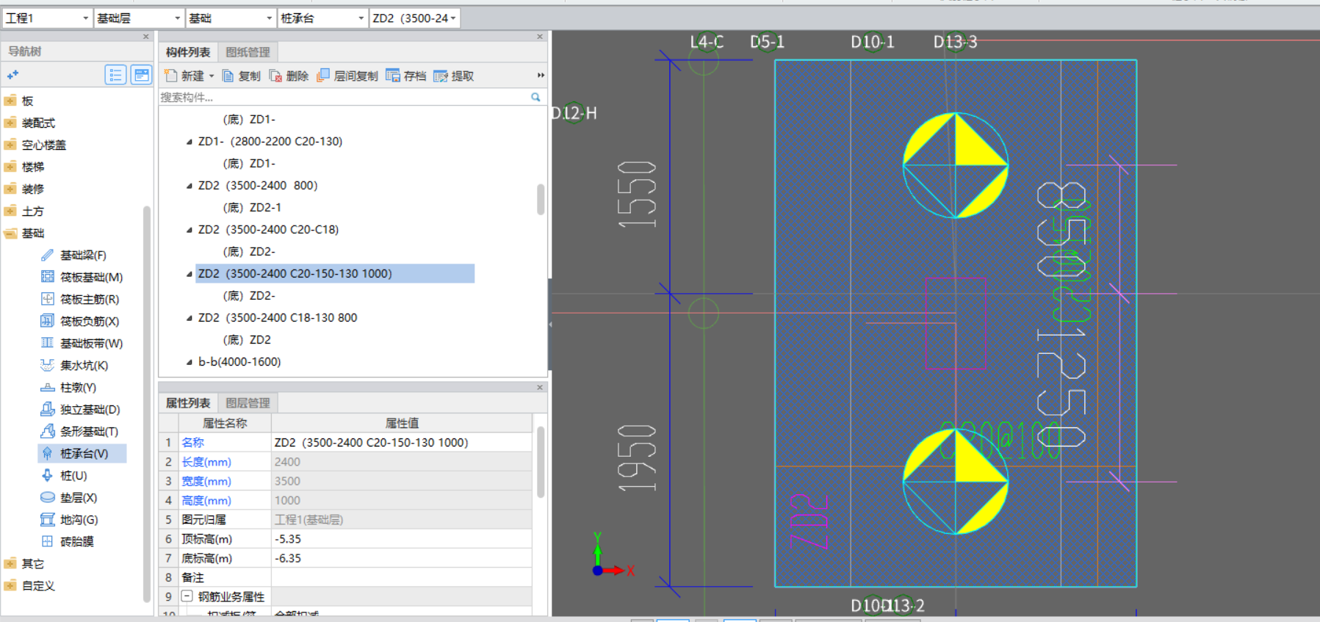Select 筏板主筋(R) item
The width and height of the screenshot is (1320, 622).
click(x=89, y=299)
